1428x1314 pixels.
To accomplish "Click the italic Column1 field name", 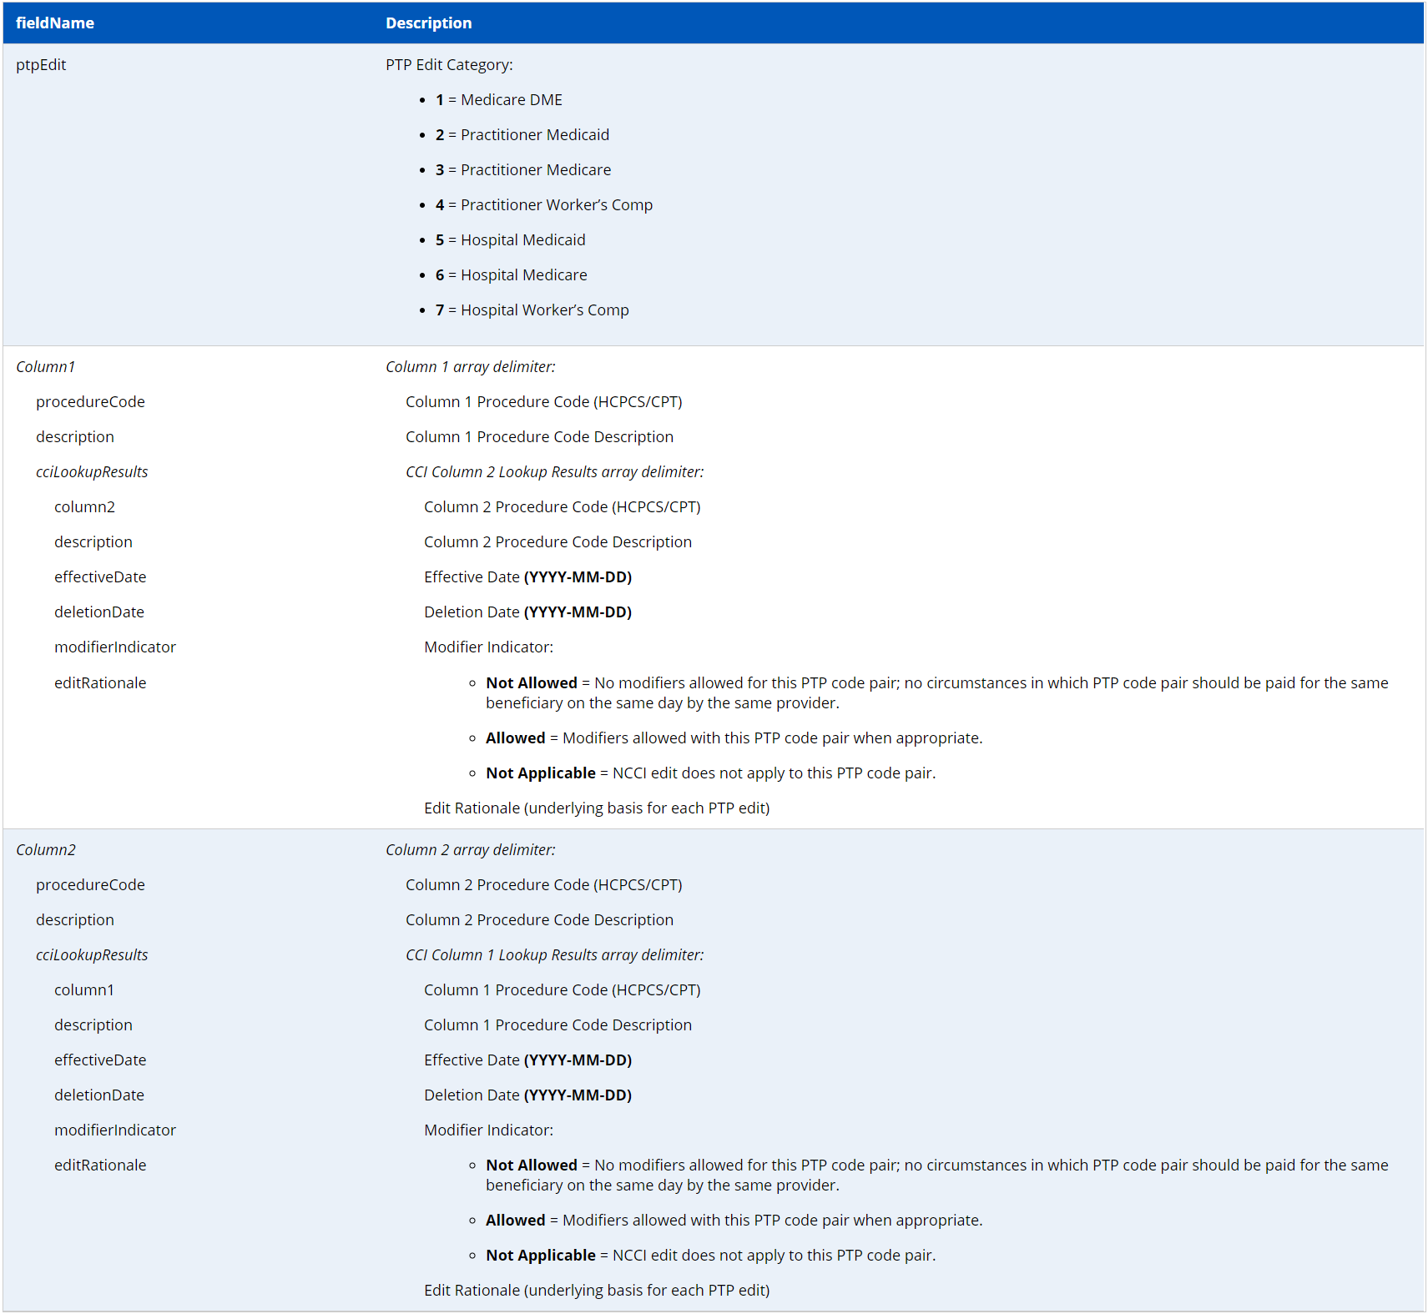I will [46, 367].
